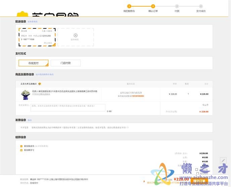Click the 添加新地址 link

tap(33, 21)
